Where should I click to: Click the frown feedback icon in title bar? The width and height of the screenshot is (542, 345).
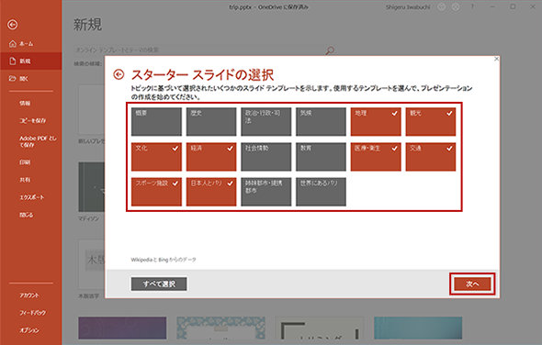(456, 6)
